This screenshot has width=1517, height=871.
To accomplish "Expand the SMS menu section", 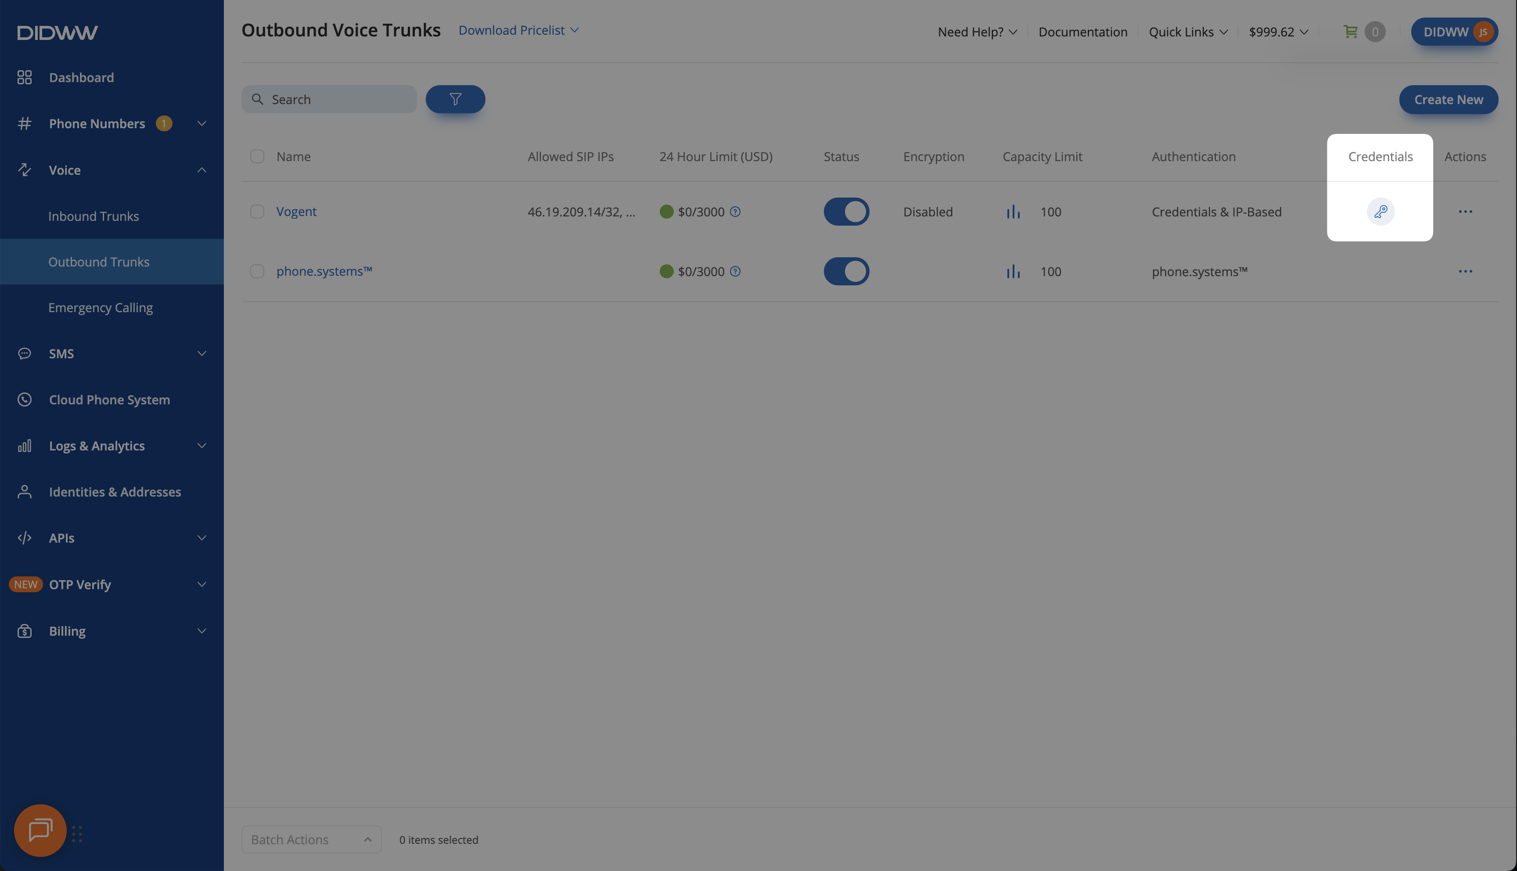I will click(x=112, y=353).
